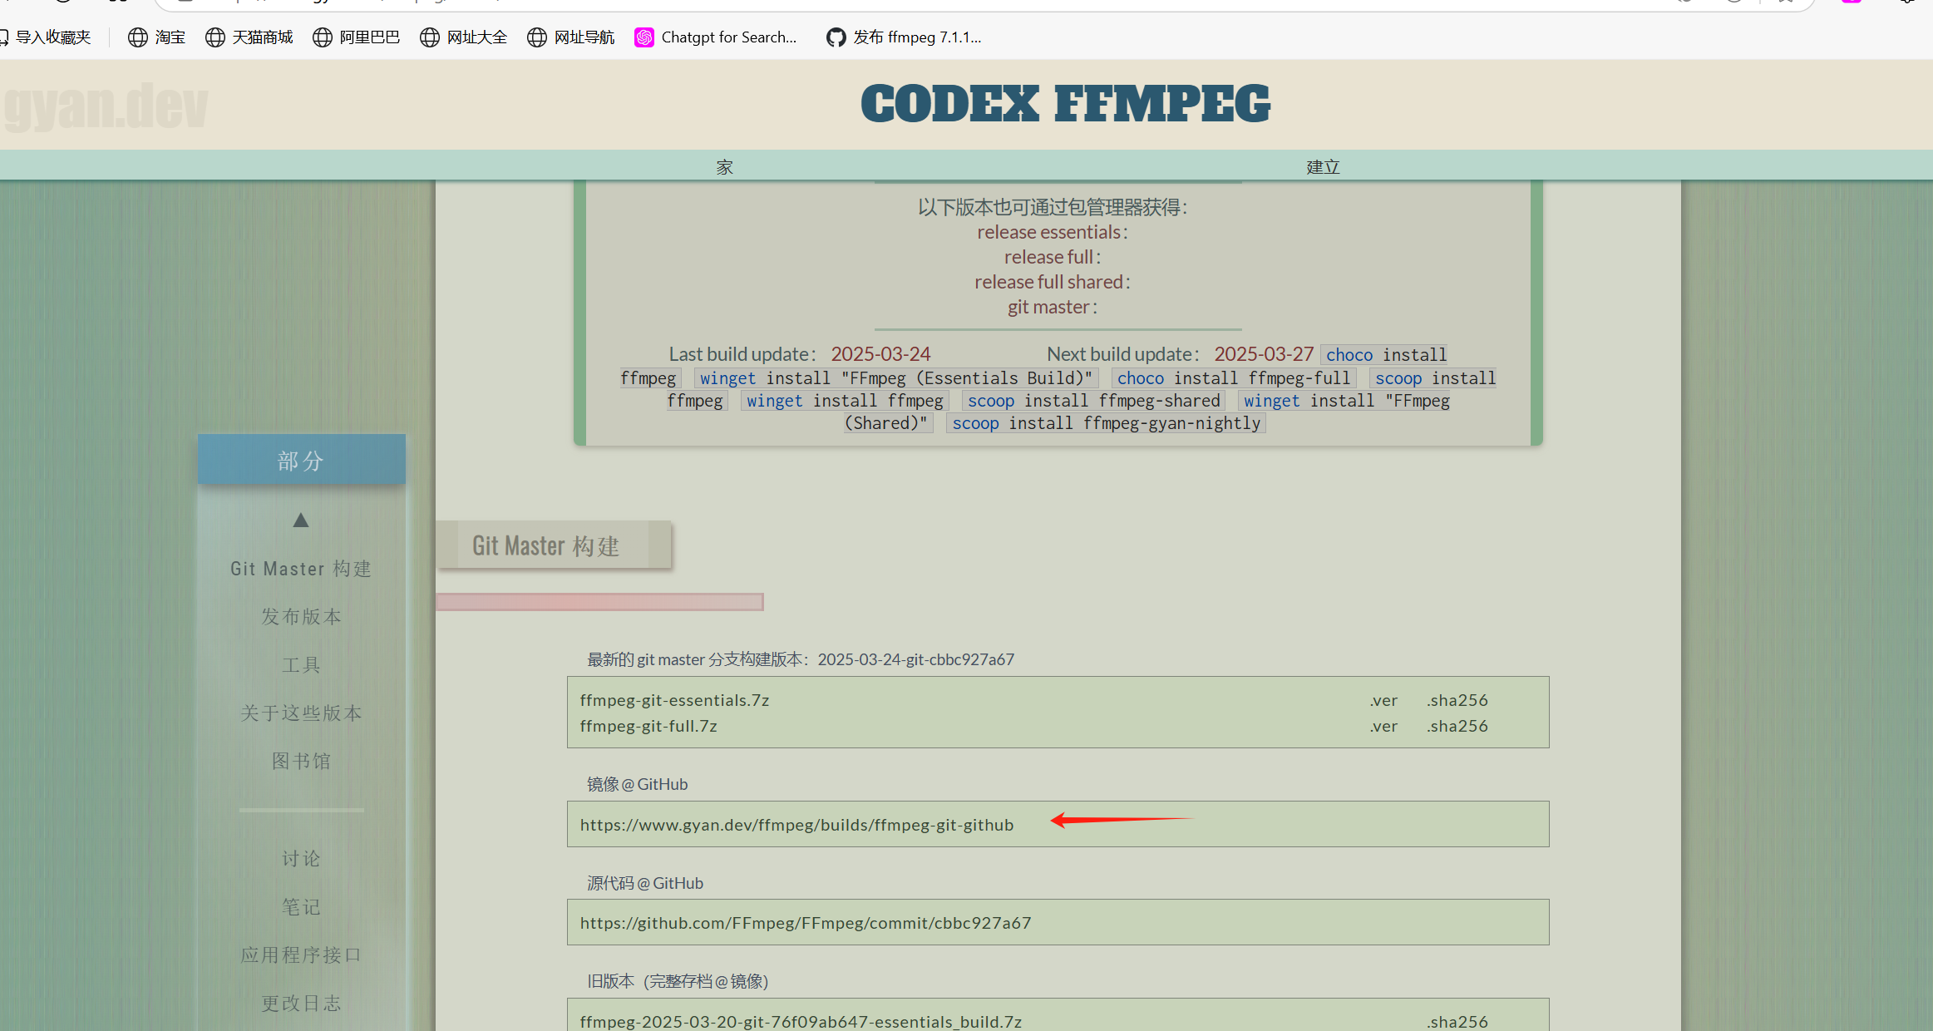Click the 部分 sidebar header
The image size is (1933, 1031).
[301, 461]
